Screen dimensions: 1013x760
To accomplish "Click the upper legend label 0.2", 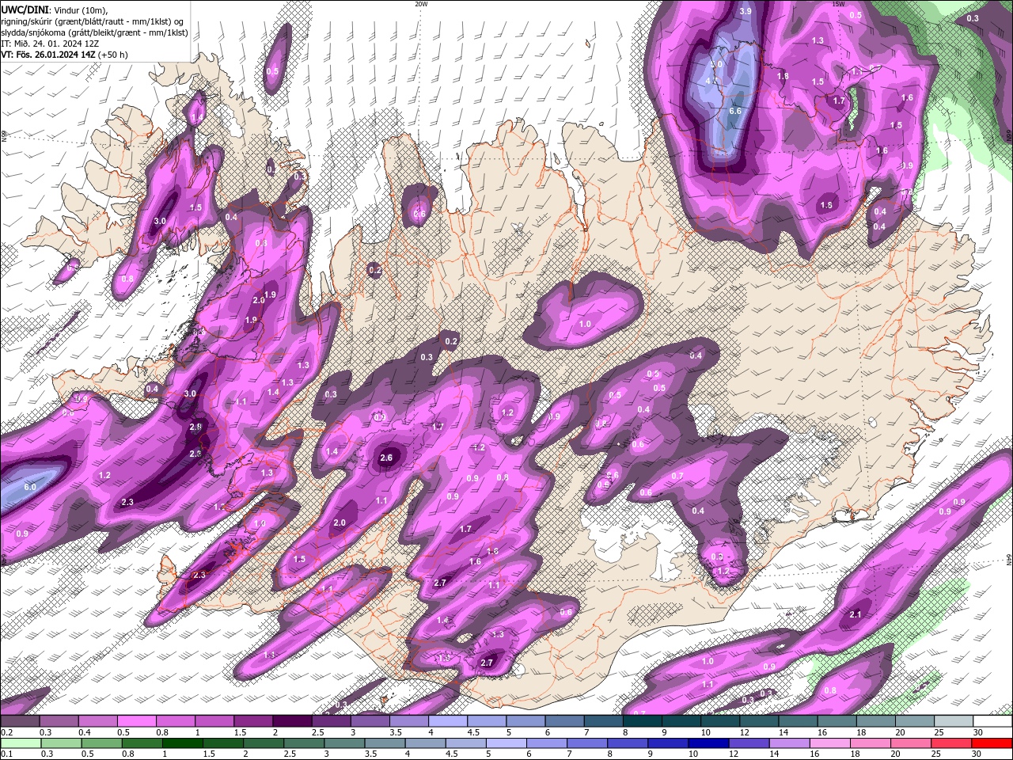I will pos(6,732).
